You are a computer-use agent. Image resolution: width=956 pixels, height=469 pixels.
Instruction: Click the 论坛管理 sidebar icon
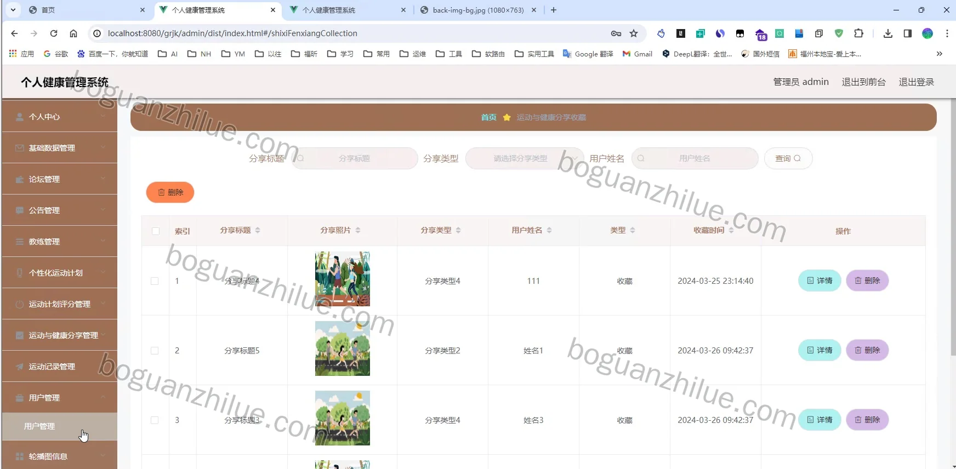(20, 179)
